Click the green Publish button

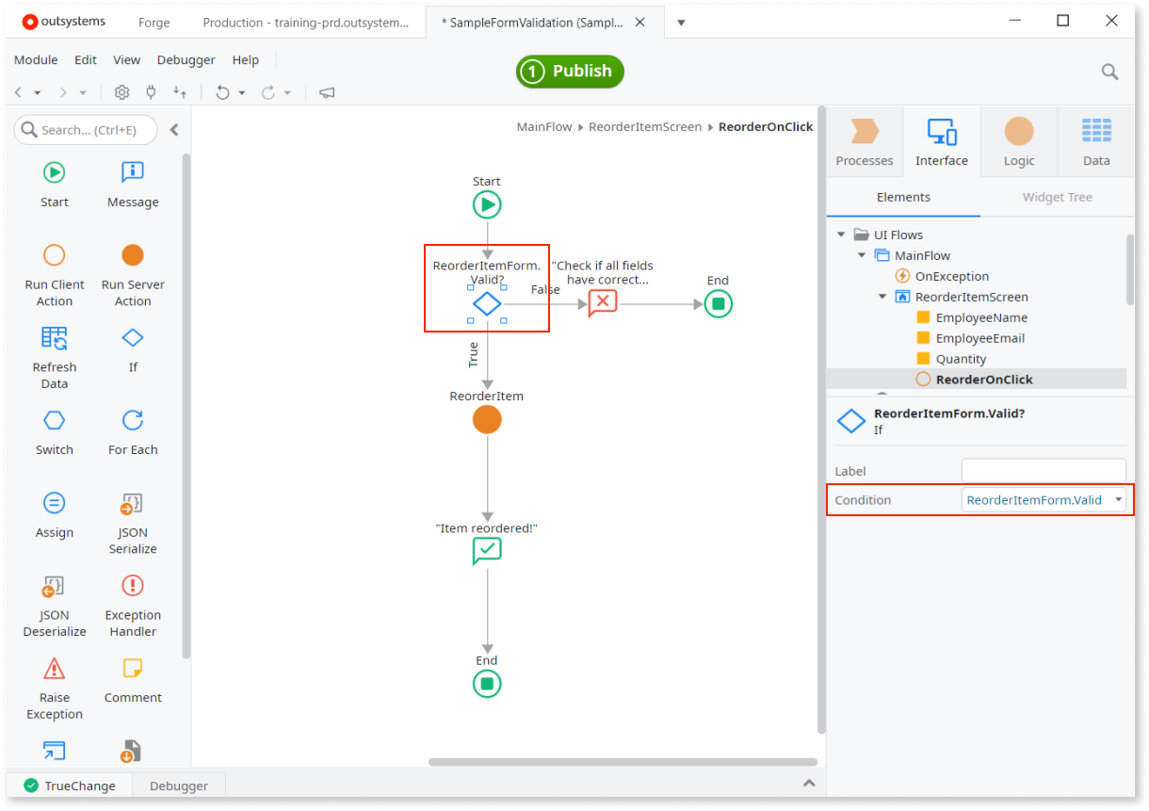click(x=570, y=72)
